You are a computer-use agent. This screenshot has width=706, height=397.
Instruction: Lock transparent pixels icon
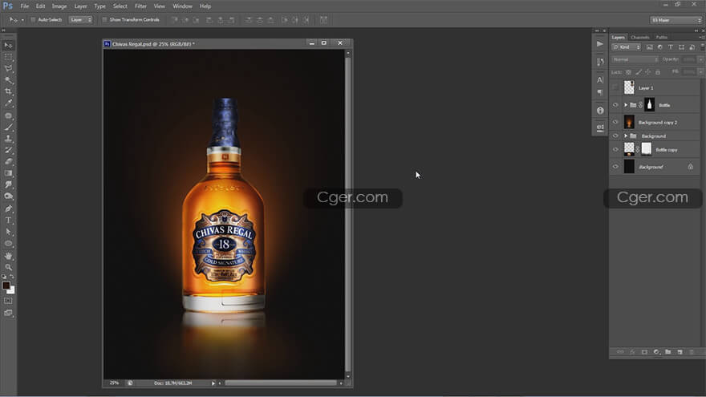628,72
